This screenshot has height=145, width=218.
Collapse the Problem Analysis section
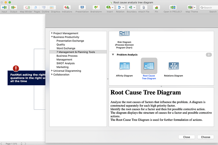pos(113,55)
